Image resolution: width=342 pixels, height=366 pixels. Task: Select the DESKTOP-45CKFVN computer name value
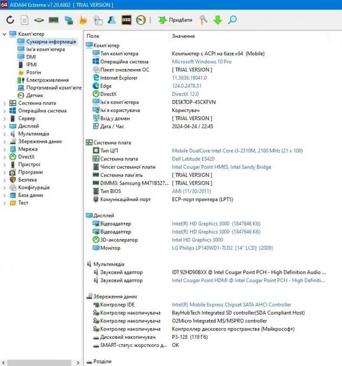coord(194,102)
